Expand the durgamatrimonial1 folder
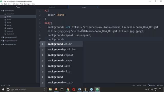This screenshot has width=164, height=92. click(x=1, y=41)
